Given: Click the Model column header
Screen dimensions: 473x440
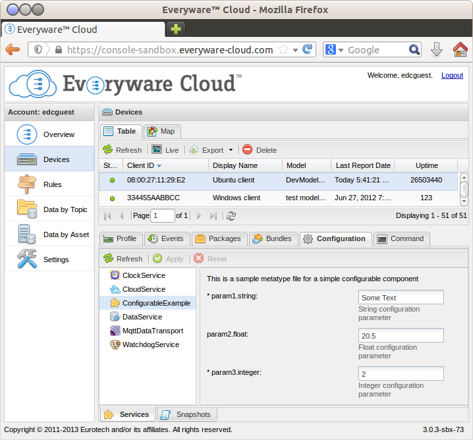Looking at the screenshot, I should tap(307, 165).
